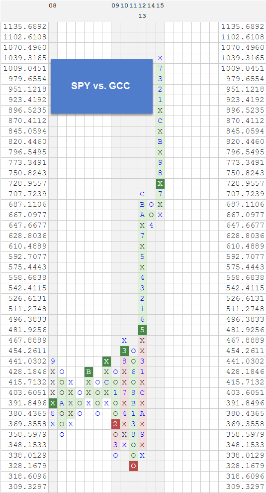Click the blue A in 667.0977 row

(142, 215)
